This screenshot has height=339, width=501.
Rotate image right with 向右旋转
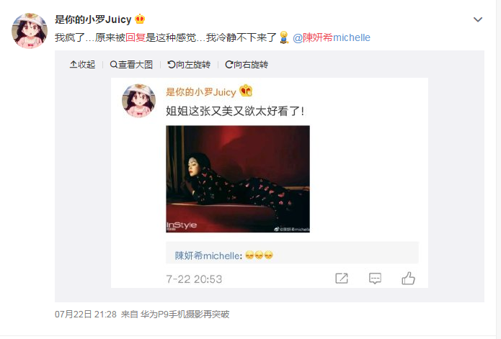pos(247,65)
